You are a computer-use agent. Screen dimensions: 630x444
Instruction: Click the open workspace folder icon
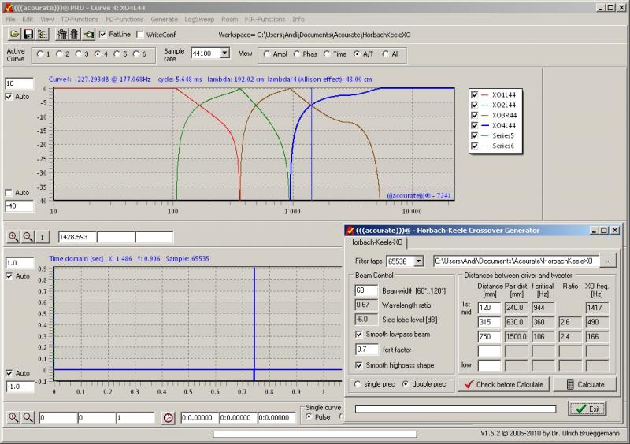(x=14, y=35)
